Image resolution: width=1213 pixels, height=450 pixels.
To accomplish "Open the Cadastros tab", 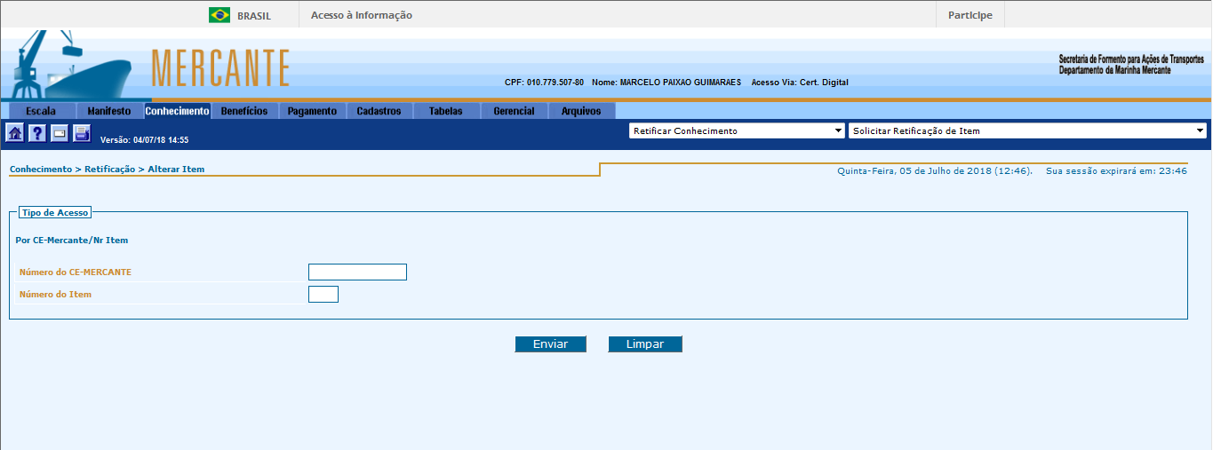I will point(379,112).
